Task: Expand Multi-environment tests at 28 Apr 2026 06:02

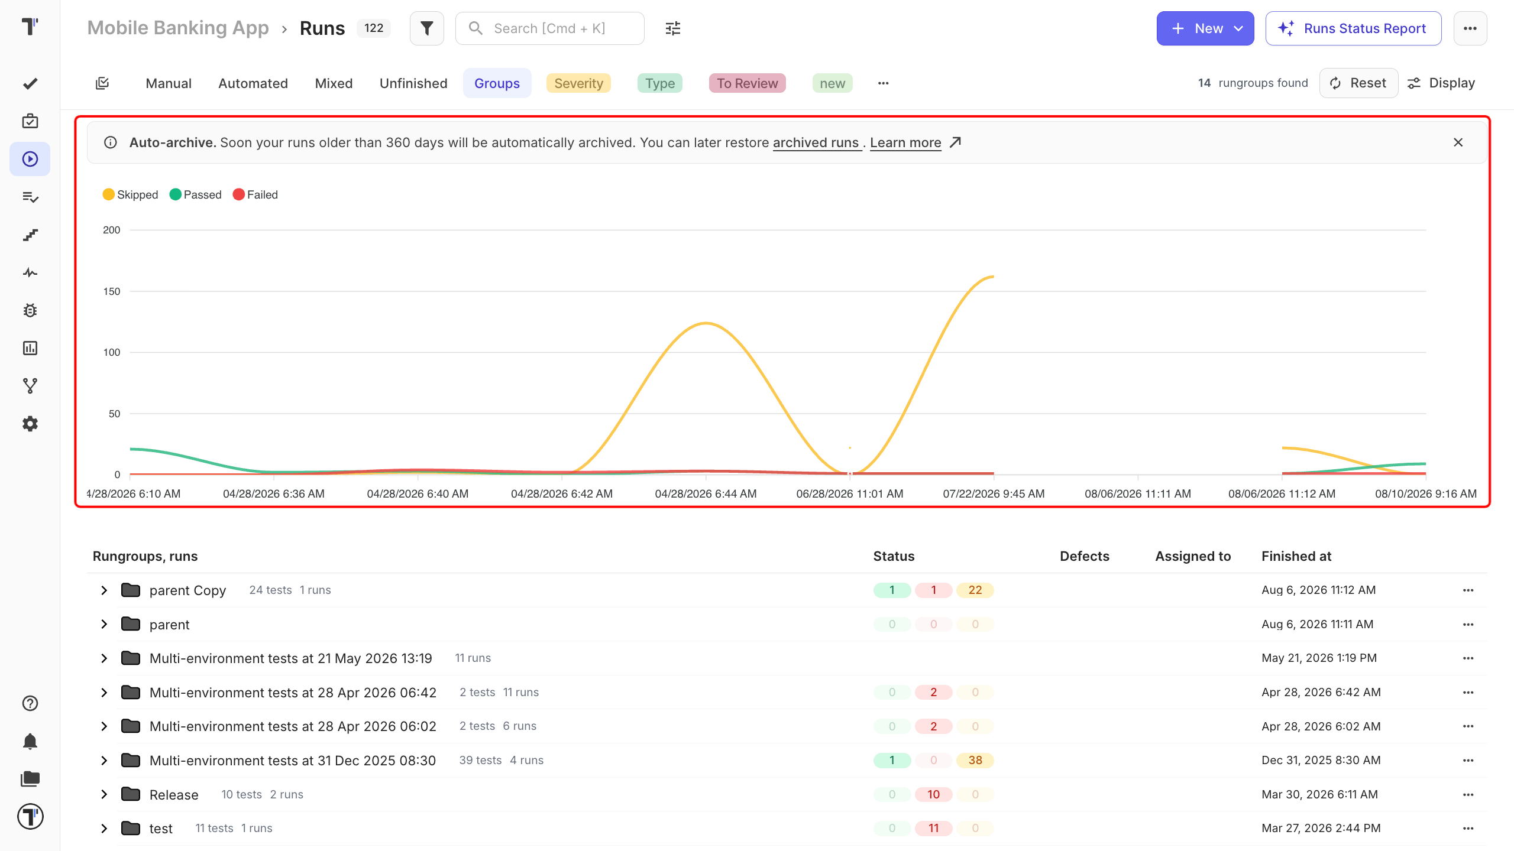Action: tap(104, 726)
